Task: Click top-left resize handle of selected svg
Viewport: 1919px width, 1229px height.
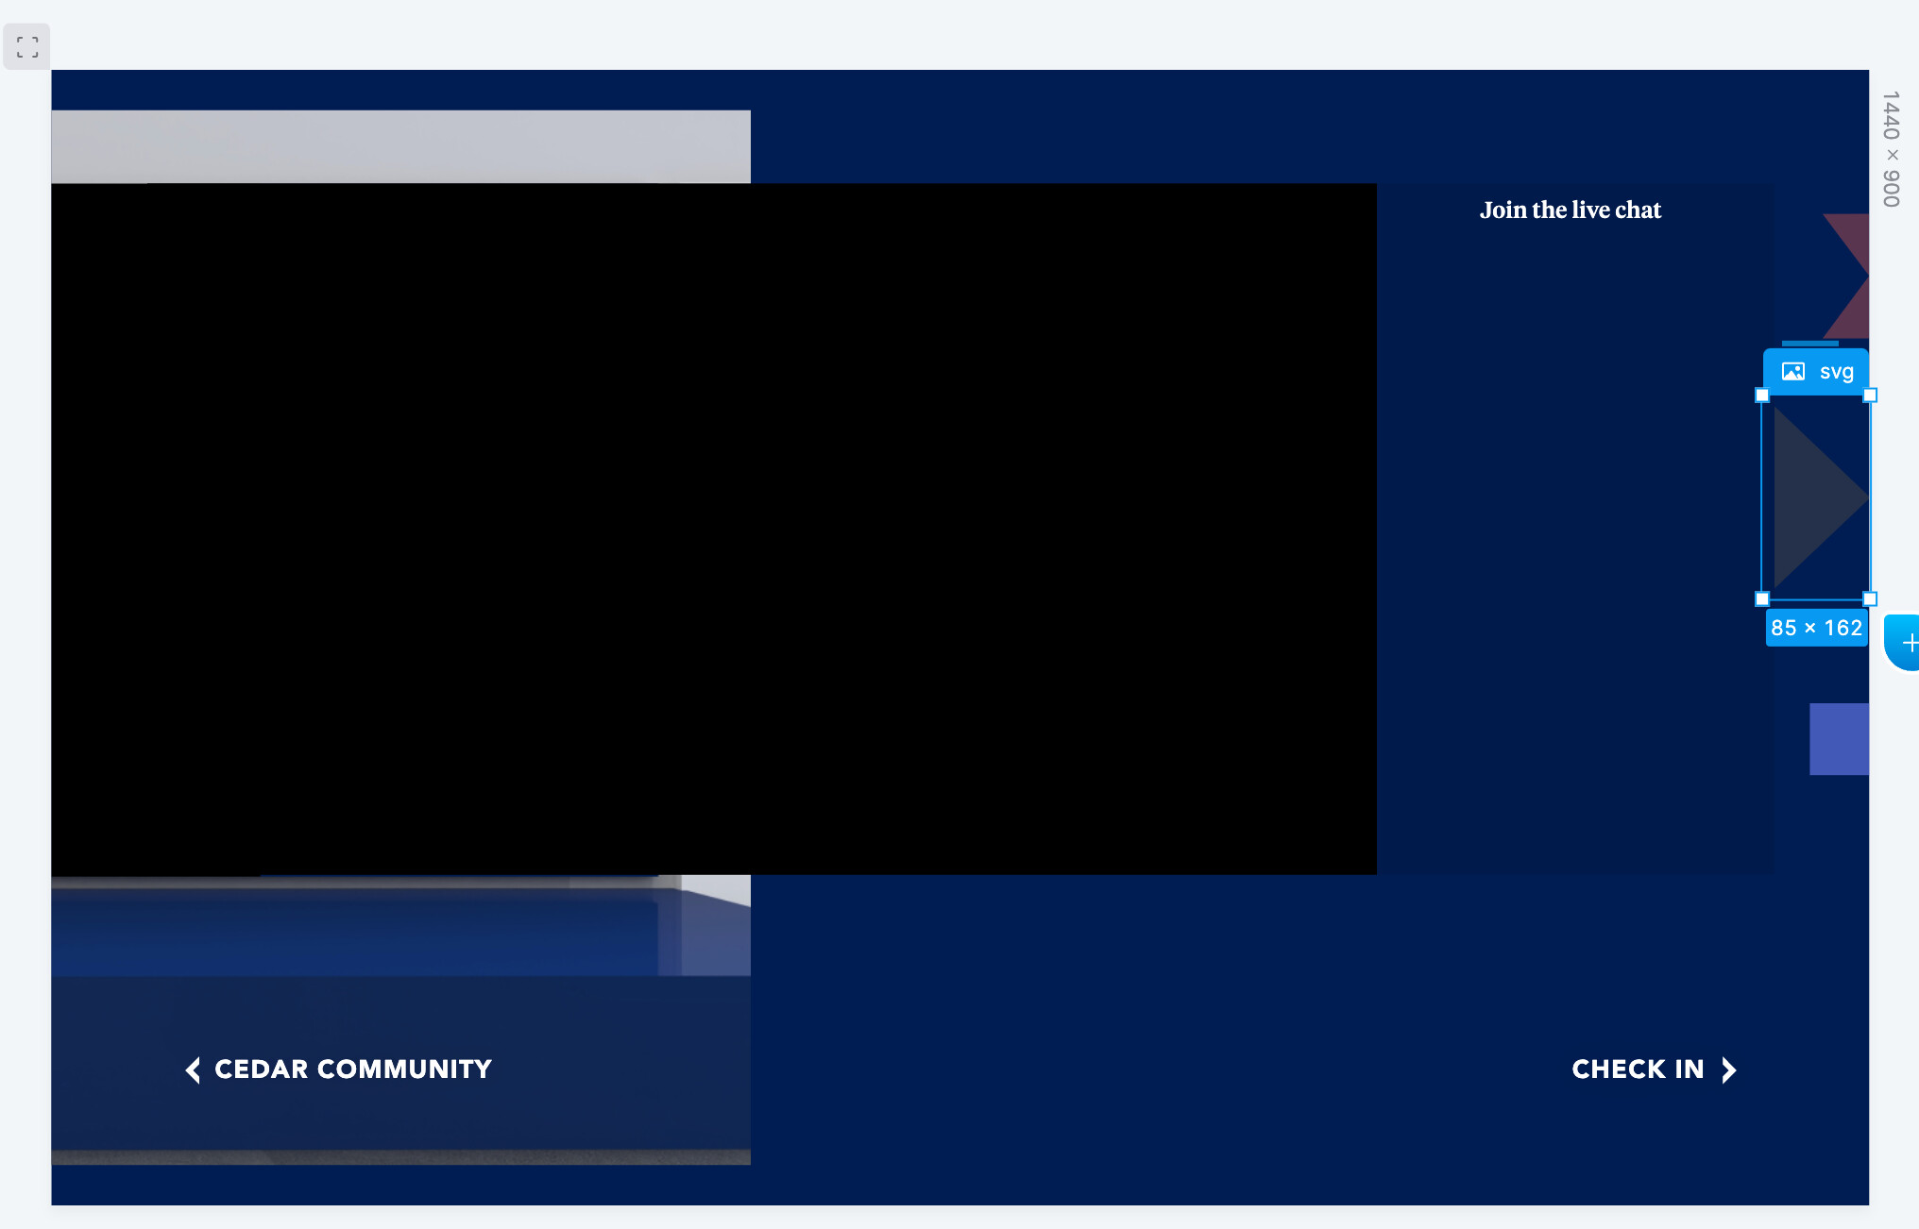Action: (1762, 396)
